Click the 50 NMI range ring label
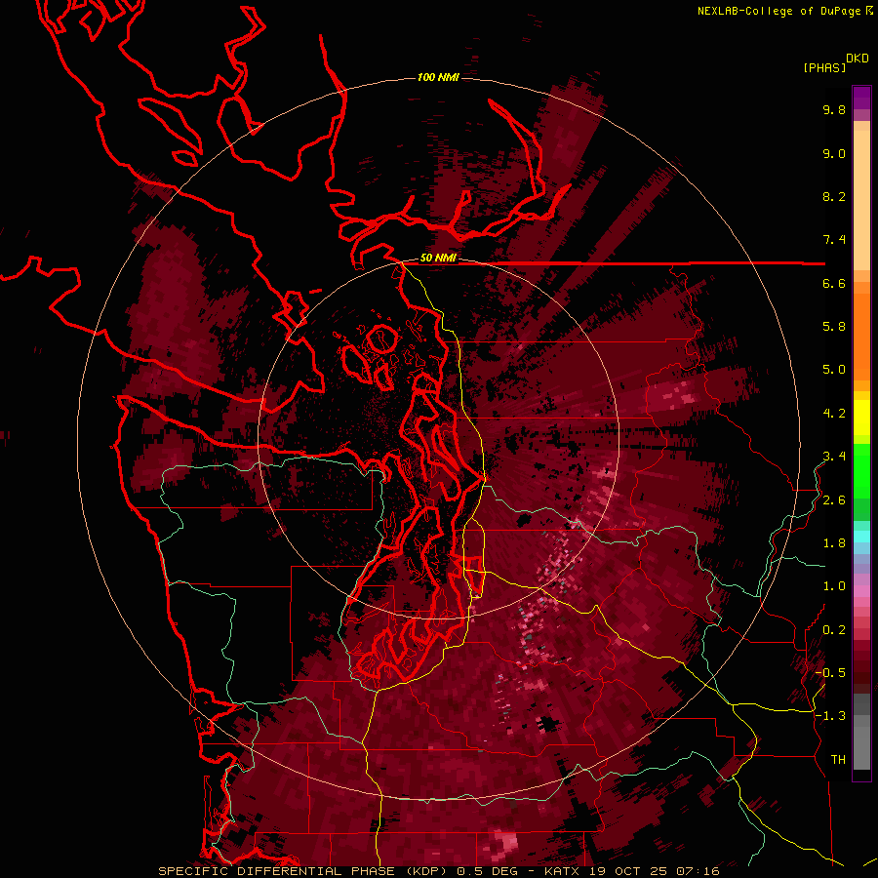 click(438, 259)
